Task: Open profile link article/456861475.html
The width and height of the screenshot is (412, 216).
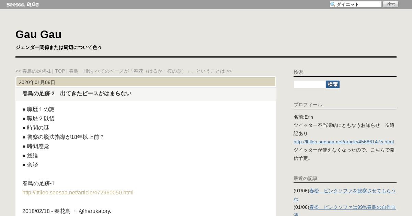Action: [344, 142]
